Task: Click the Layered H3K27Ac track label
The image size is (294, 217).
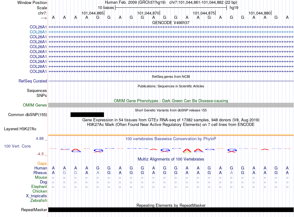Action: (20, 129)
